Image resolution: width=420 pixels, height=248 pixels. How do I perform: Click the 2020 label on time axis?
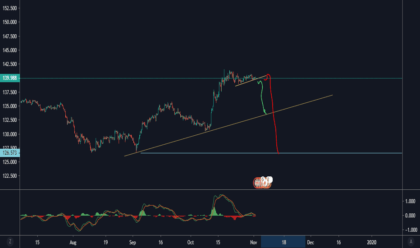coord(371,243)
